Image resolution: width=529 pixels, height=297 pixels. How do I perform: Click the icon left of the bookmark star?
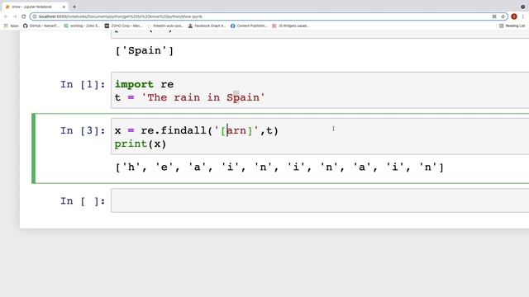click(494, 16)
